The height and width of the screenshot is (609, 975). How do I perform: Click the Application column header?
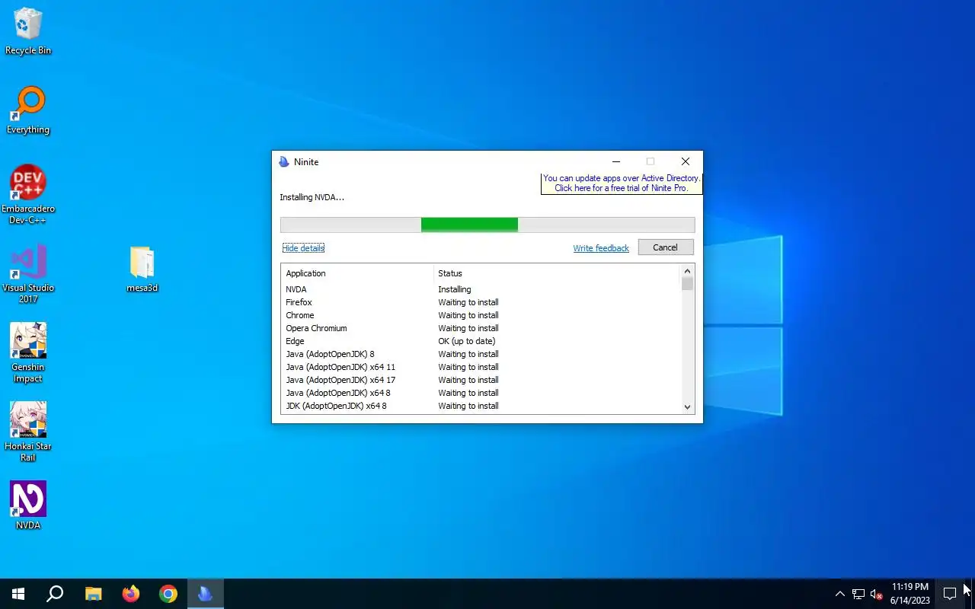coord(357,273)
